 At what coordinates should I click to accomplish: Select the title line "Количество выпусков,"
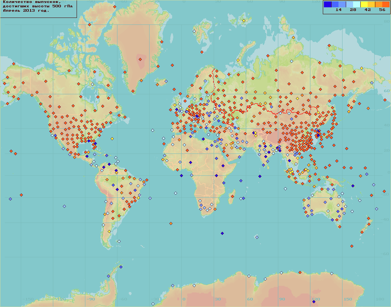[x=32, y=2]
